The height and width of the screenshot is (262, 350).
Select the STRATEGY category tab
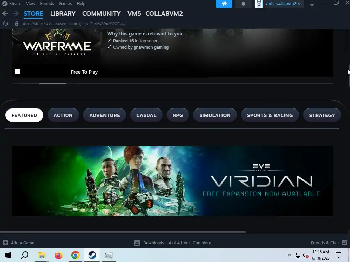[x=322, y=115]
